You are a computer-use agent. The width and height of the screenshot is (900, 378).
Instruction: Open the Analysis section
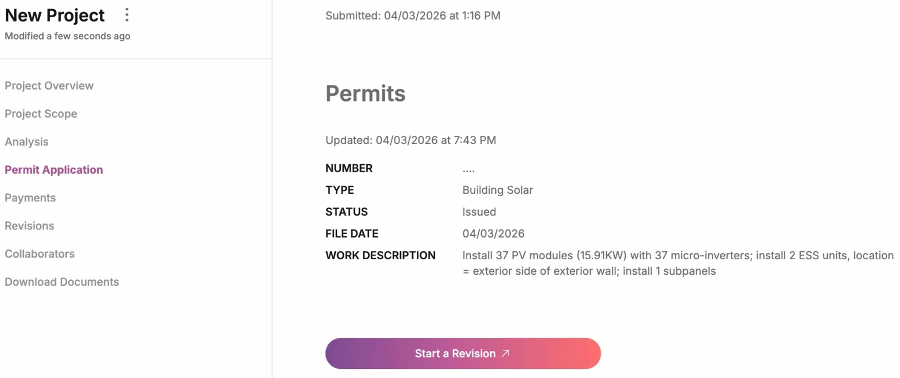(25, 141)
